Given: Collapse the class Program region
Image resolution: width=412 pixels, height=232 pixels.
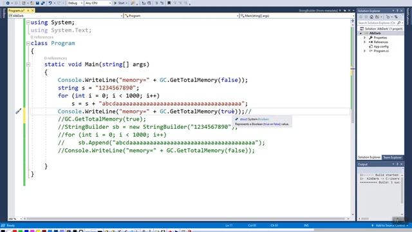Looking at the screenshot, I should tap(28, 43).
